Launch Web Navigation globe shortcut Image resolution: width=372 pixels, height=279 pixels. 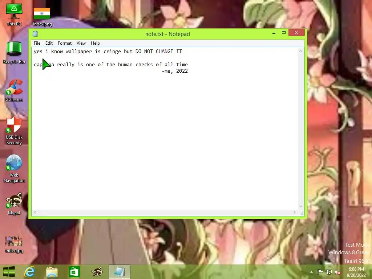(14, 169)
